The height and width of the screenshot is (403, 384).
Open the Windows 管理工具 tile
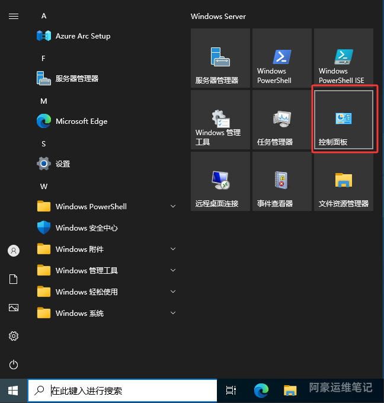coord(220,120)
